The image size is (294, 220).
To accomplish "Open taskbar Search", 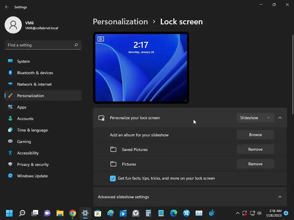I will coord(22,213).
